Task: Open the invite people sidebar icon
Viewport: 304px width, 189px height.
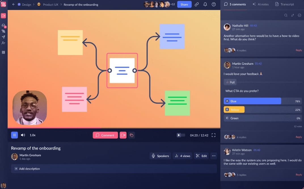Action: point(3,43)
